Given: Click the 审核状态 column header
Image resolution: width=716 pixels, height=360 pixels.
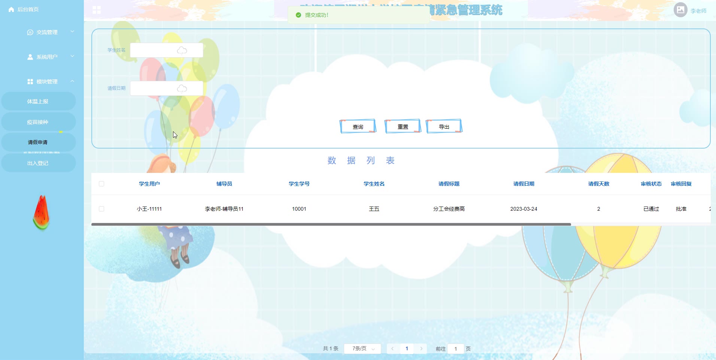Looking at the screenshot, I should pos(651,184).
